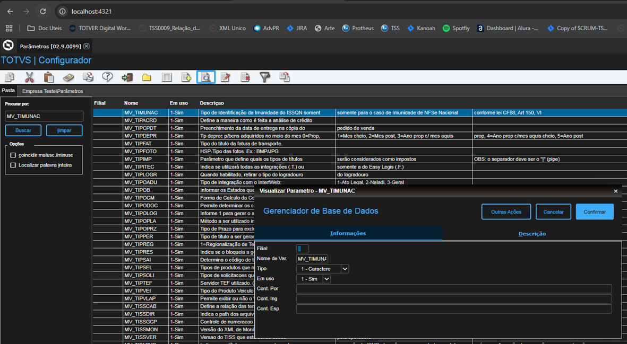Select the Informações tab
This screenshot has height=344, width=627.
pos(348,233)
